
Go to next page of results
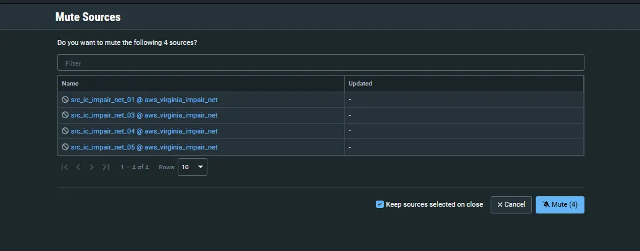[x=92, y=167]
